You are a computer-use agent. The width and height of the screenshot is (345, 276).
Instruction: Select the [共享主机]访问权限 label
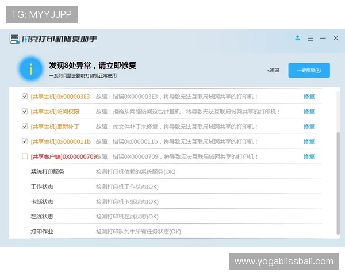55,112
